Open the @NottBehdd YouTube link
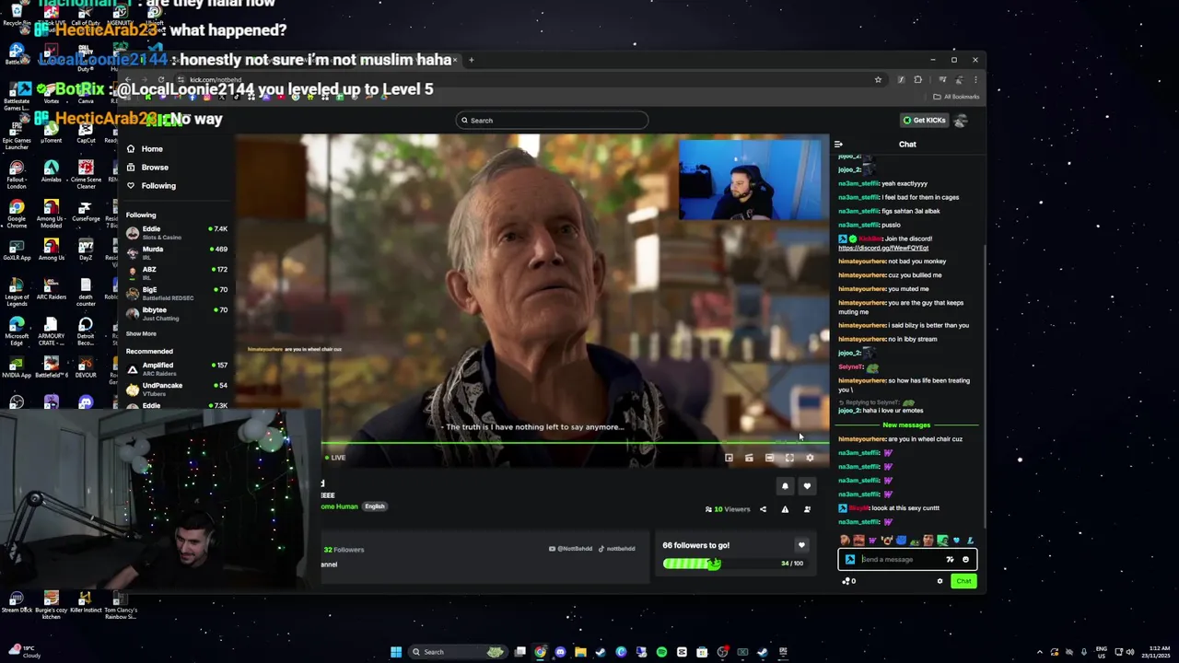 pyautogui.click(x=570, y=549)
